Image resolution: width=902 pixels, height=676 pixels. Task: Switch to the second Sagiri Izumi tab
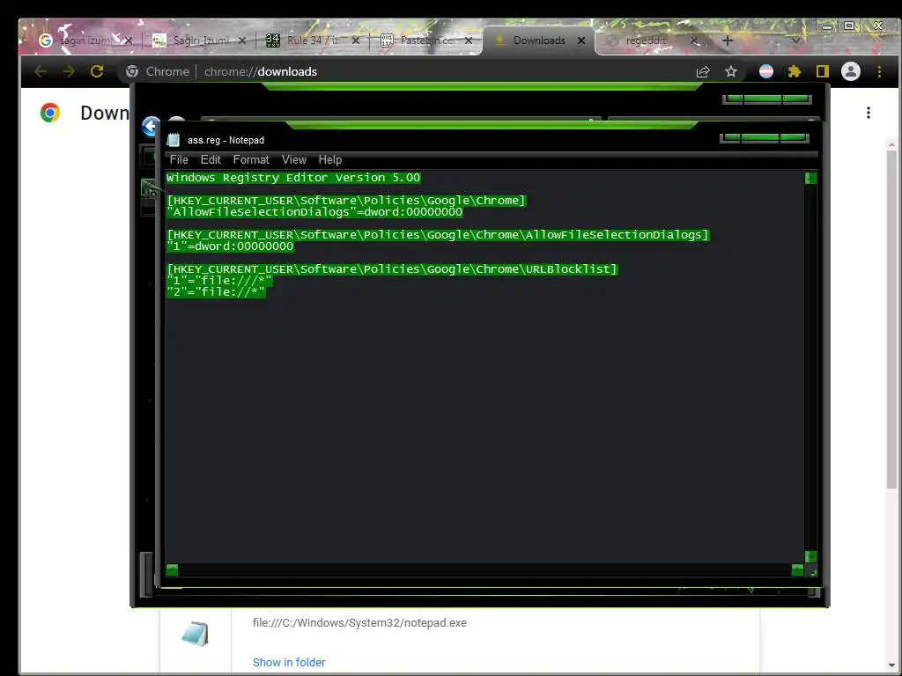click(x=201, y=40)
